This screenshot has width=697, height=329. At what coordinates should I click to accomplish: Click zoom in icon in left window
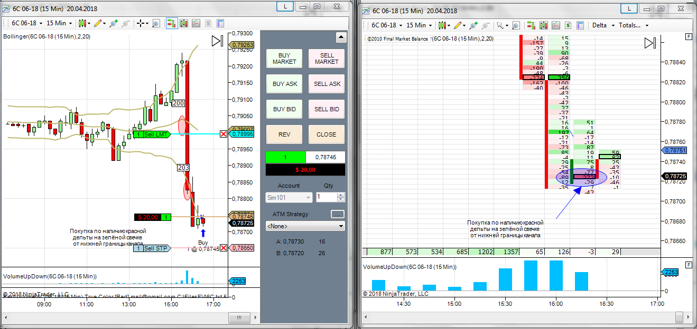[114, 23]
